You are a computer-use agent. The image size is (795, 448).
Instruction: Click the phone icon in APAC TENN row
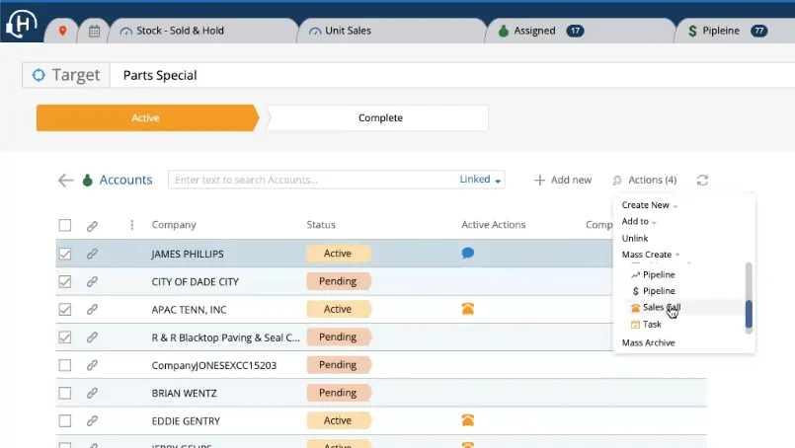point(468,309)
